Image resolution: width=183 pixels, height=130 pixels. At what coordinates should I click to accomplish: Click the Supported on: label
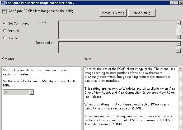click(x=45, y=43)
